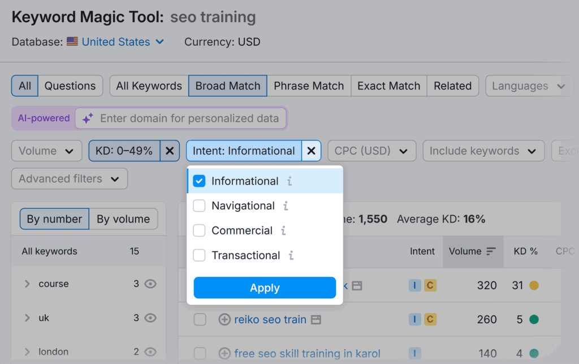
Task: Click the sparkle icon in the domain field
Action: (x=88, y=118)
